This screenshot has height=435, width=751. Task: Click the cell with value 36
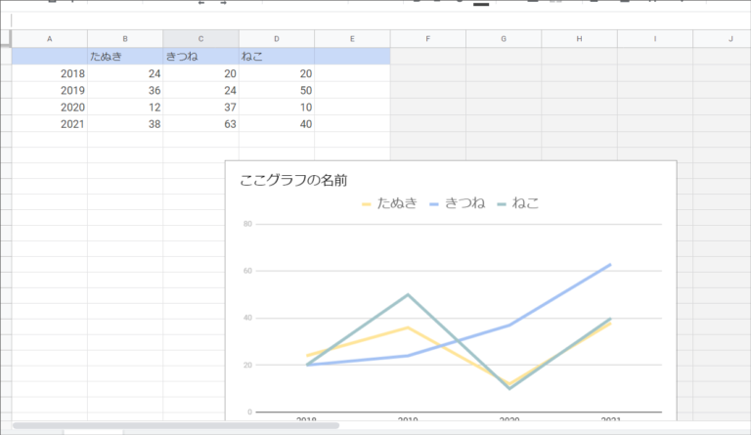coord(125,90)
